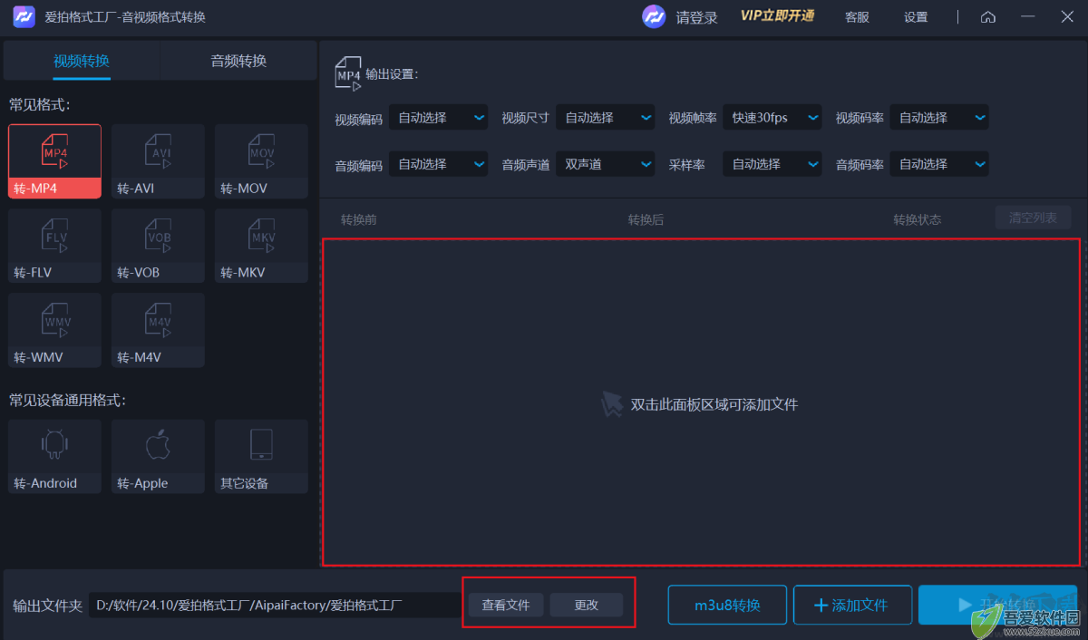Open the 视频帧率 快速30fps dropdown

(772, 118)
